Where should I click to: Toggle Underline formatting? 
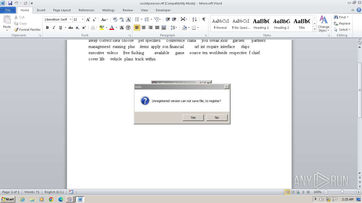60,28
